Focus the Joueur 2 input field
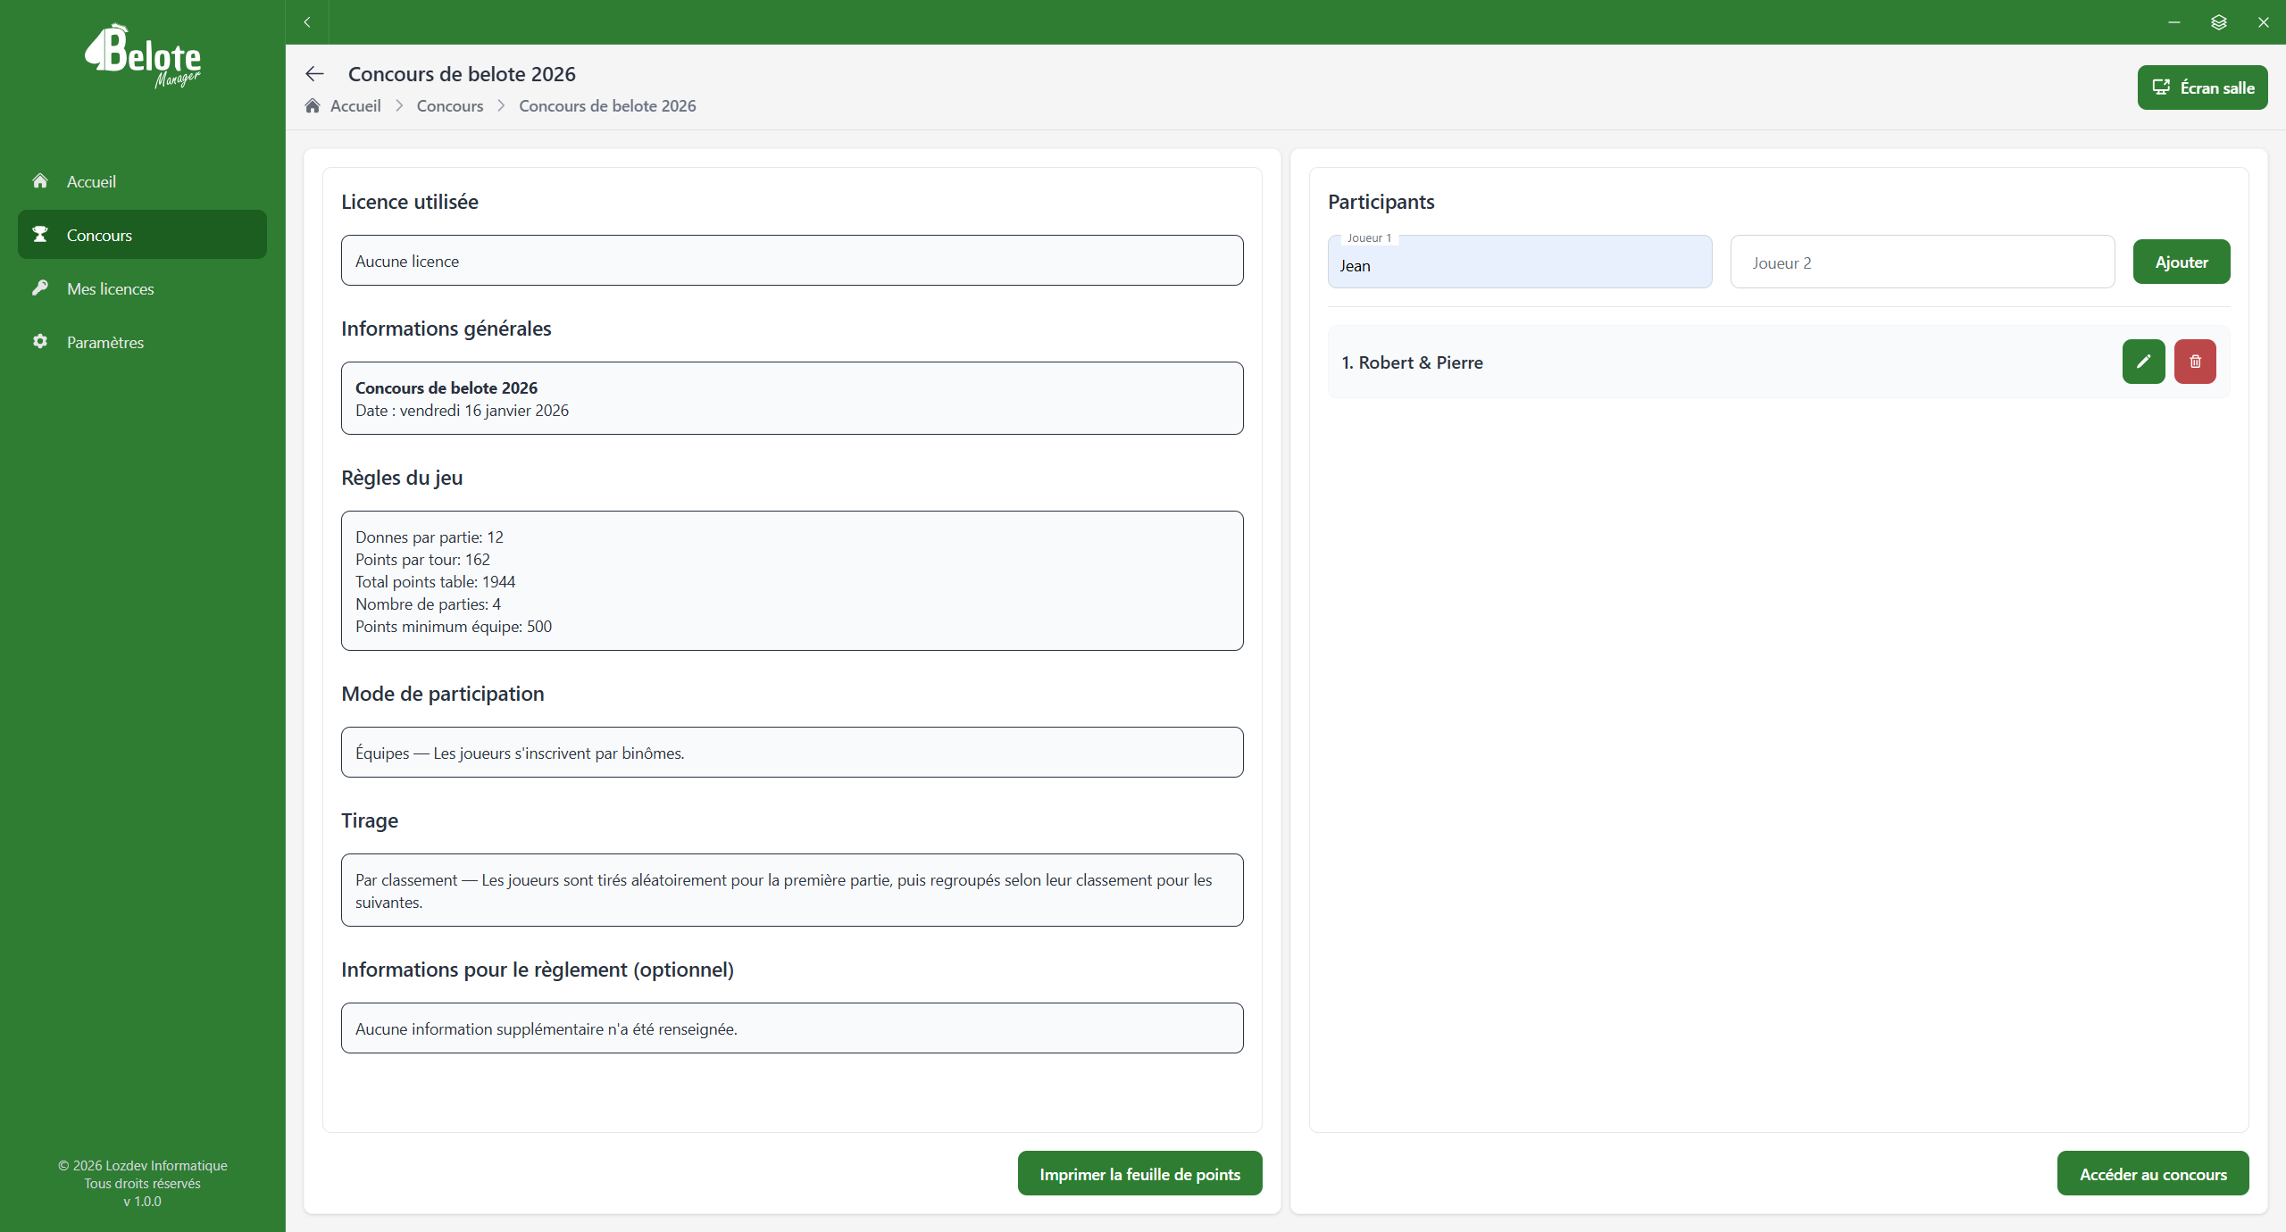This screenshot has height=1232, width=2286. pyautogui.click(x=1922, y=262)
